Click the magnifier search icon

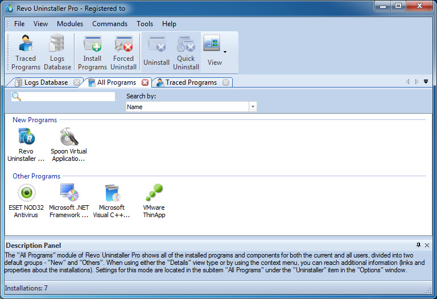click(17, 97)
